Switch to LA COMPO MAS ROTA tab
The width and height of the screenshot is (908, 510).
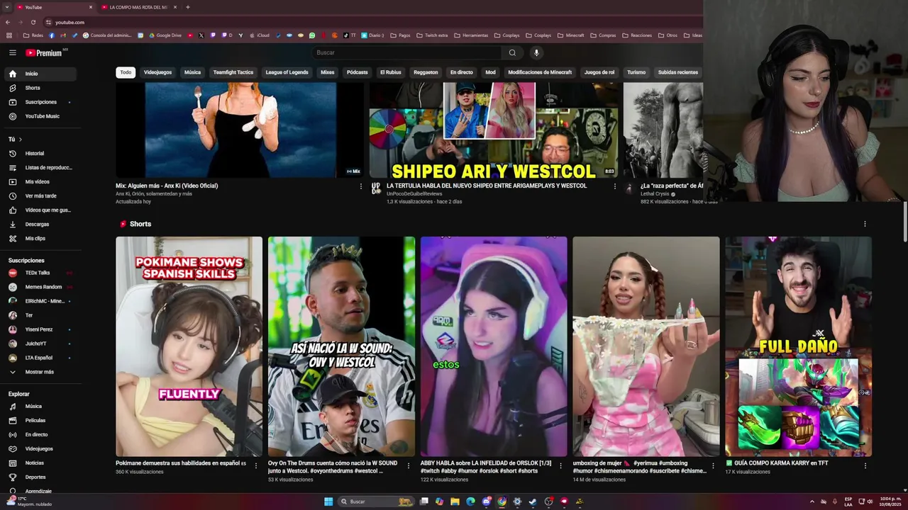click(x=138, y=7)
